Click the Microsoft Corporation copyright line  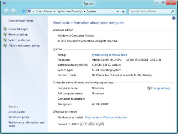pos(88,41)
